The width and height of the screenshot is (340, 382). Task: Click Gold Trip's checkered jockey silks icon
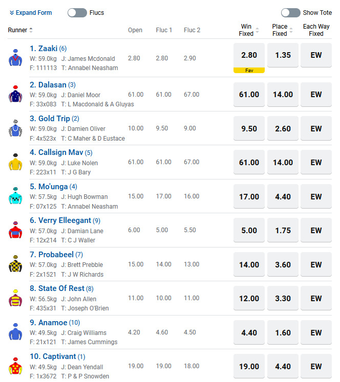16,128
